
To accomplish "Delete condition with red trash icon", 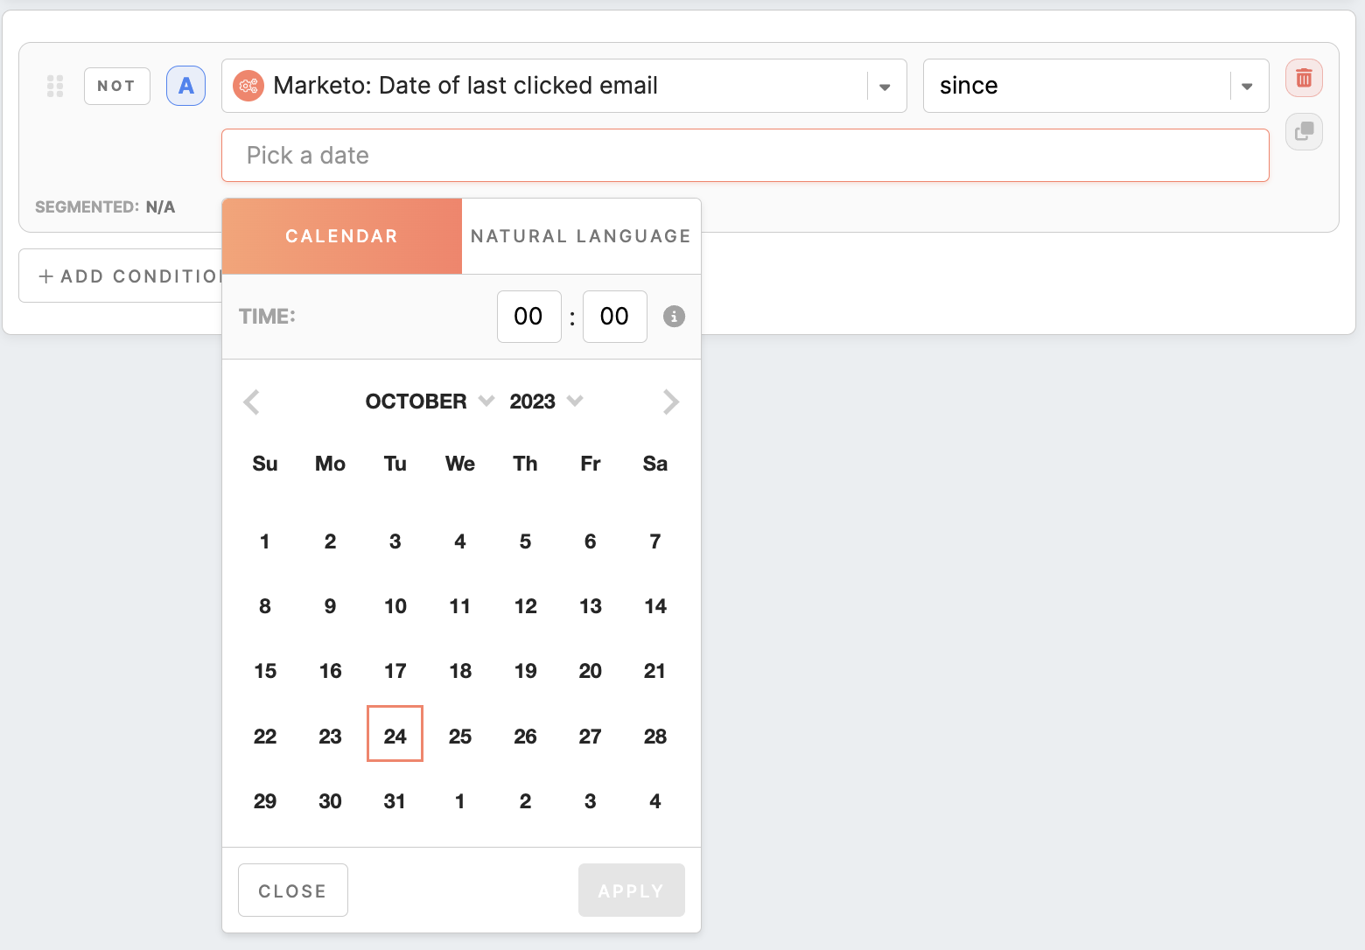I will pos(1304,78).
